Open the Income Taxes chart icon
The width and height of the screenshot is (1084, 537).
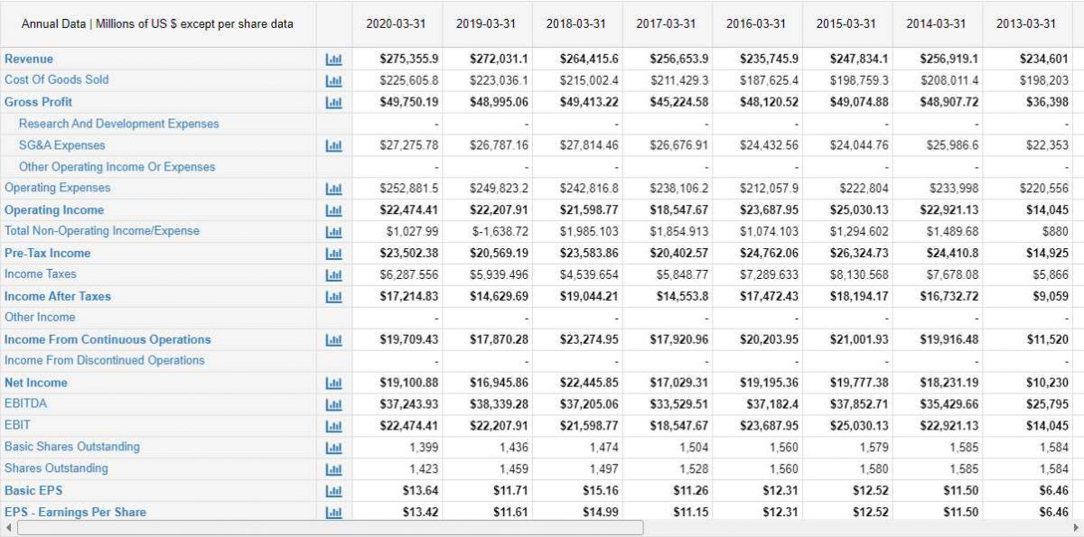(334, 274)
